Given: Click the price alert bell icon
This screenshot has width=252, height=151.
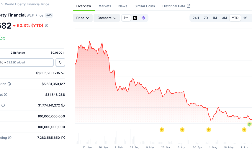Looking at the screenshot, I should 60,62.
